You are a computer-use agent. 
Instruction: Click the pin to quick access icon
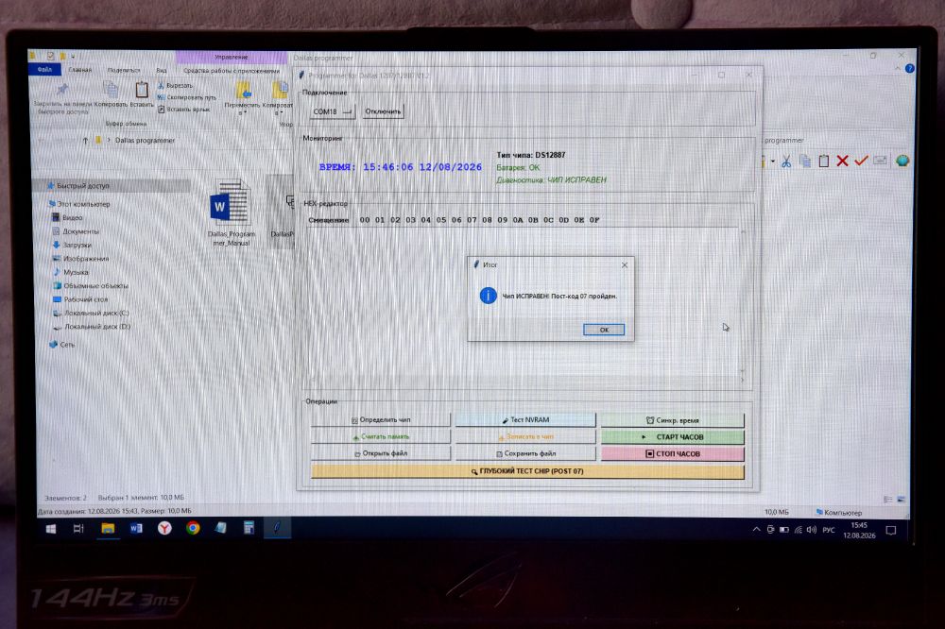[61, 90]
